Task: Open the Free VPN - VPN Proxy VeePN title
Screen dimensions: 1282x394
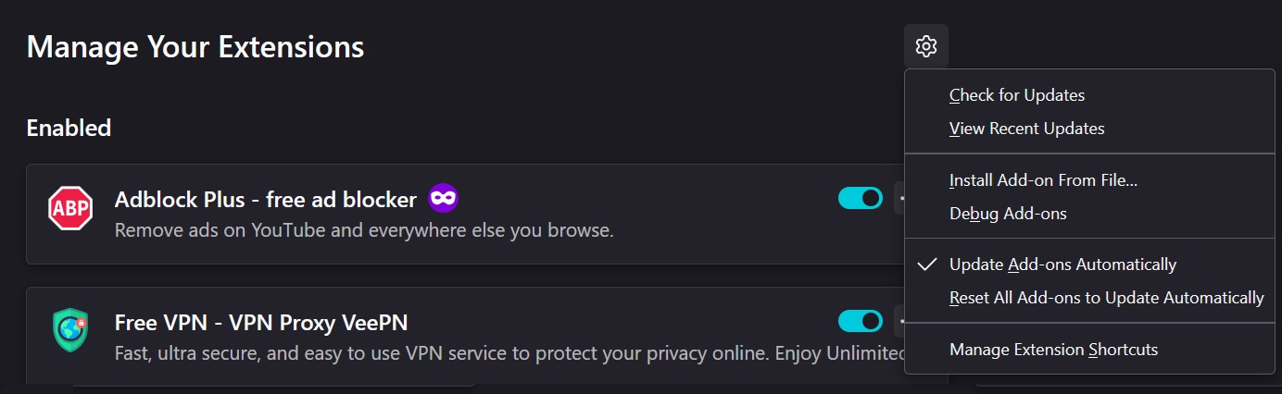Action: click(x=261, y=323)
